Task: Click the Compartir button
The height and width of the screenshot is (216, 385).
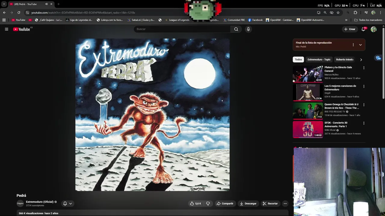Action: 225,203
